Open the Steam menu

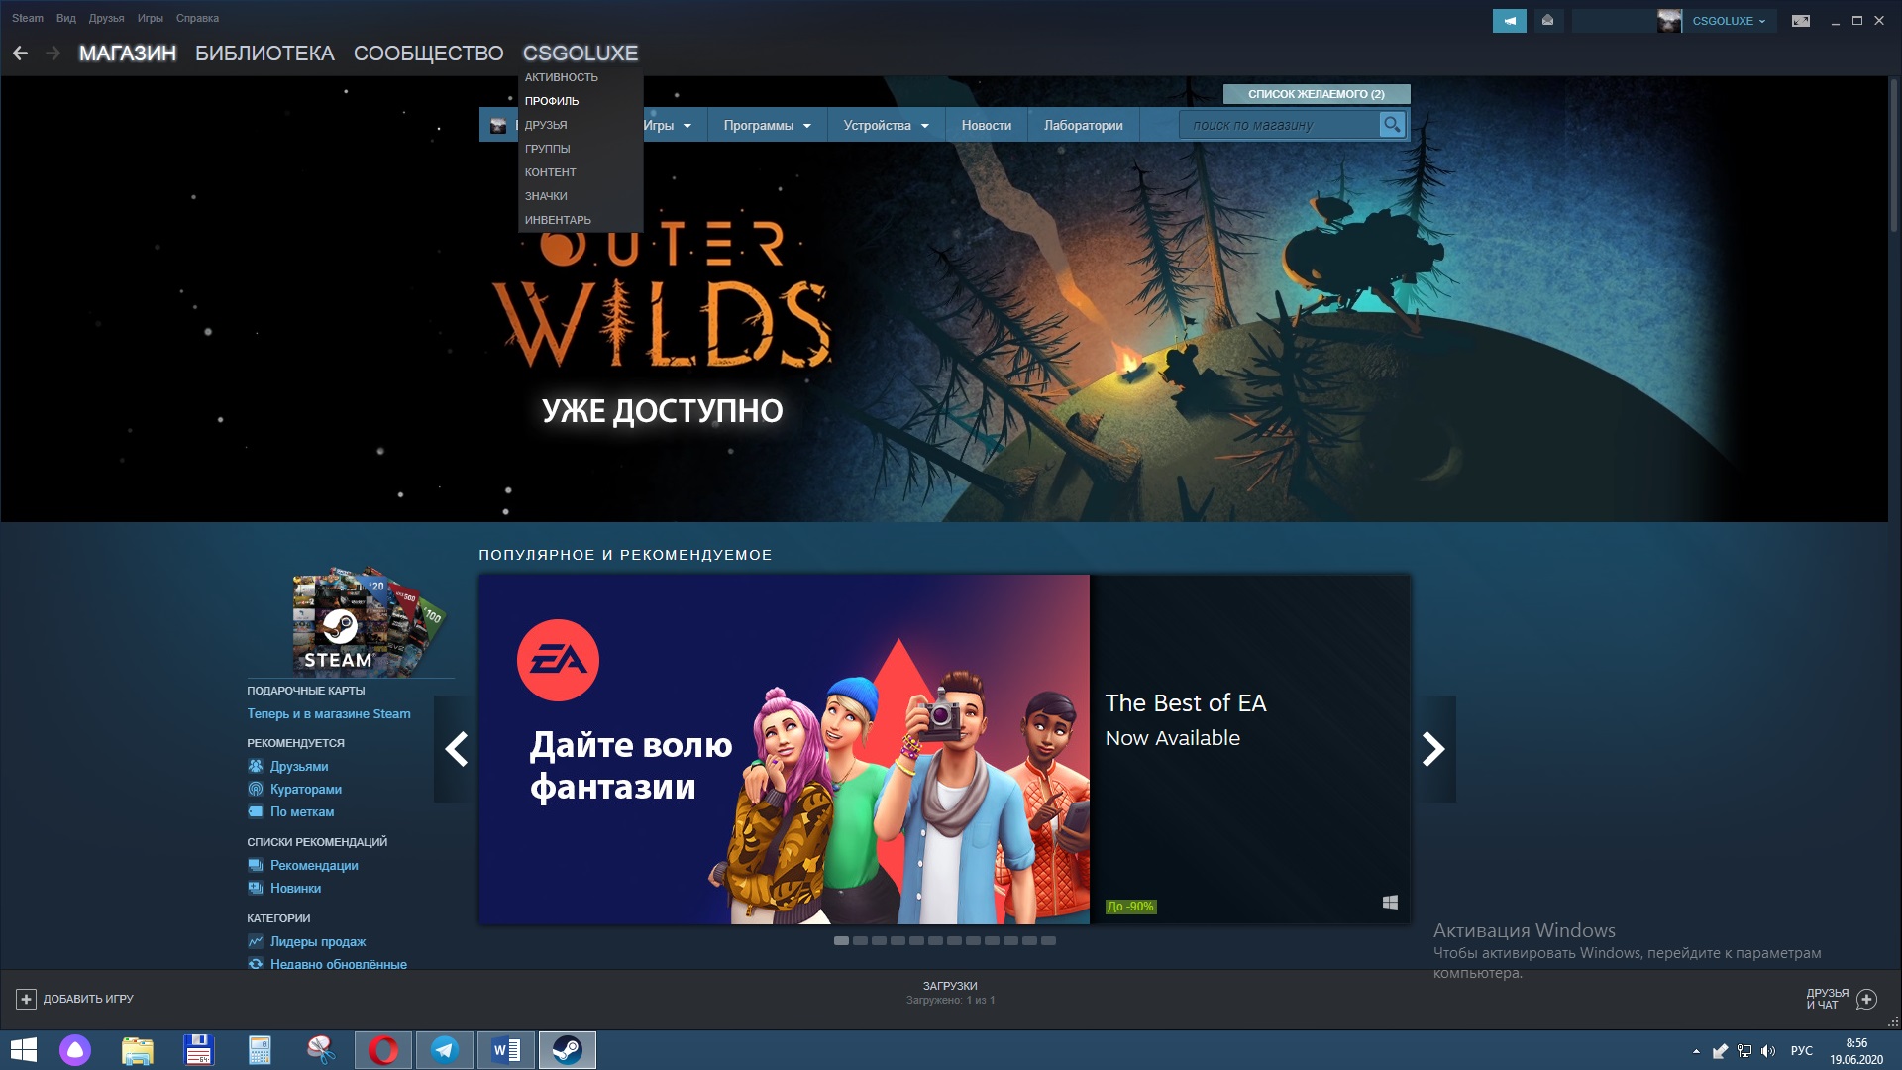[x=28, y=18]
